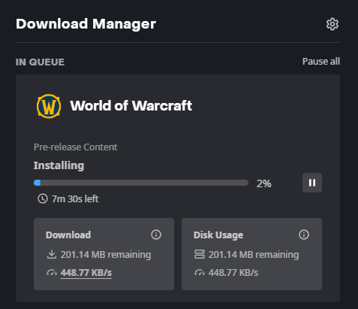Click the Pre-release Content label

click(75, 147)
